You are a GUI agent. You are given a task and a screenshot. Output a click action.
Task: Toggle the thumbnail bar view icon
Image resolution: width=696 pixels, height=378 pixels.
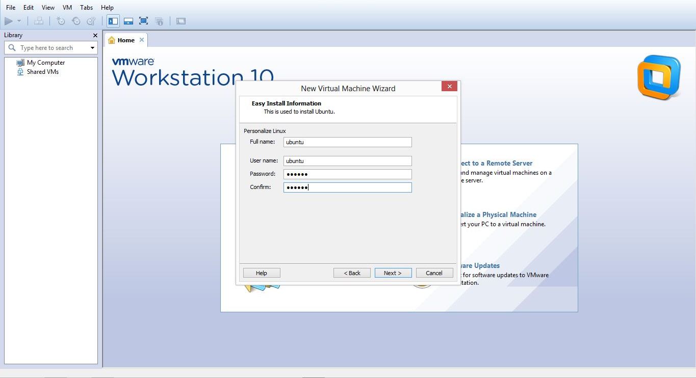coord(128,21)
